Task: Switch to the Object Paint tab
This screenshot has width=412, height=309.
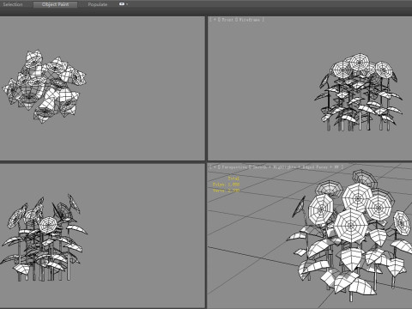Action: click(x=55, y=4)
